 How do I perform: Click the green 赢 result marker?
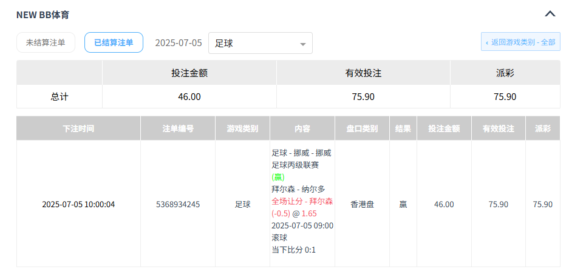click(x=278, y=177)
